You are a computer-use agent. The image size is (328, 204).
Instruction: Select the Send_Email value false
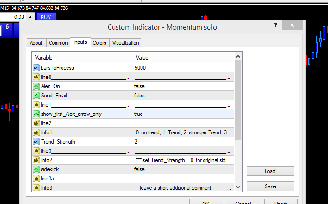click(139, 96)
